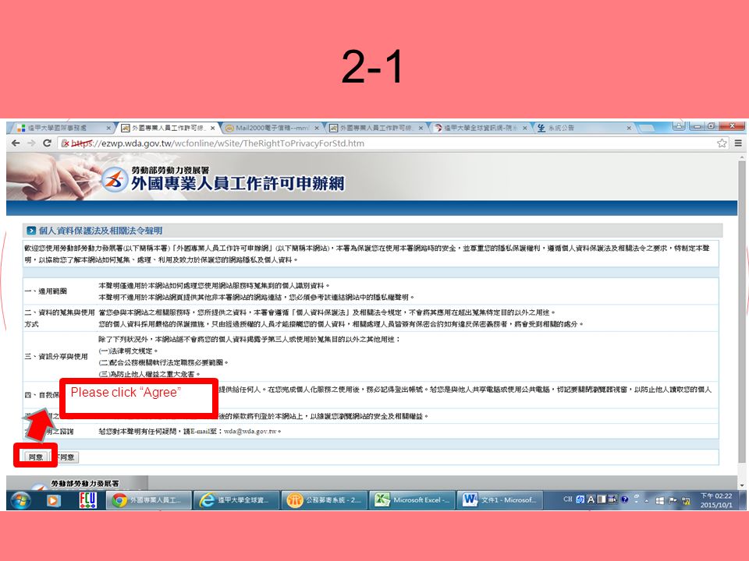Click the 二、資料的蒐集與使用方式 row label
Viewport: 749px width, 561px height.
click(59, 318)
